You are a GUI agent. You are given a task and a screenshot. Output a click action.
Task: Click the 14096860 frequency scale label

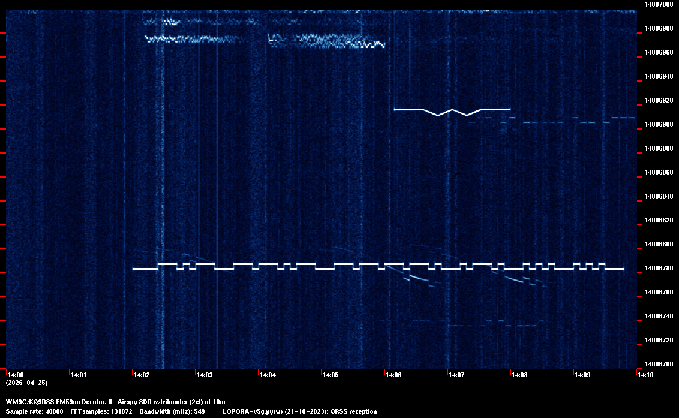pyautogui.click(x=658, y=172)
